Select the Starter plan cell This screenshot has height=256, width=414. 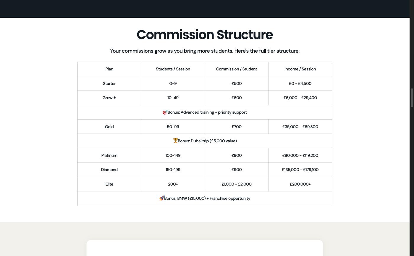(x=109, y=83)
